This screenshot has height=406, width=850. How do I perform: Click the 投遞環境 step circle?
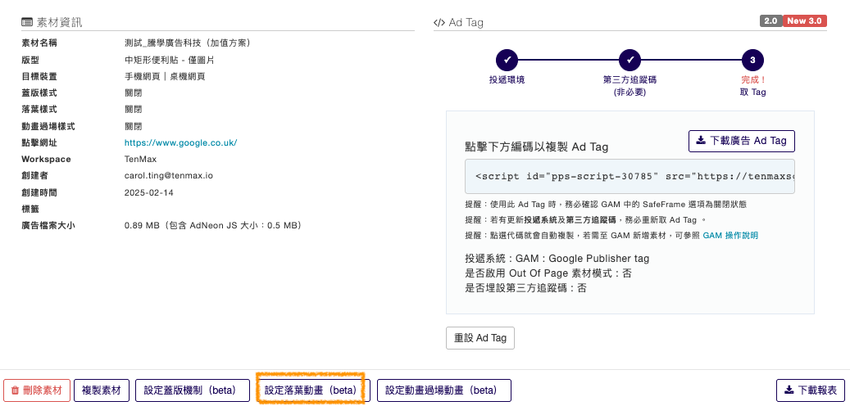pos(507,60)
